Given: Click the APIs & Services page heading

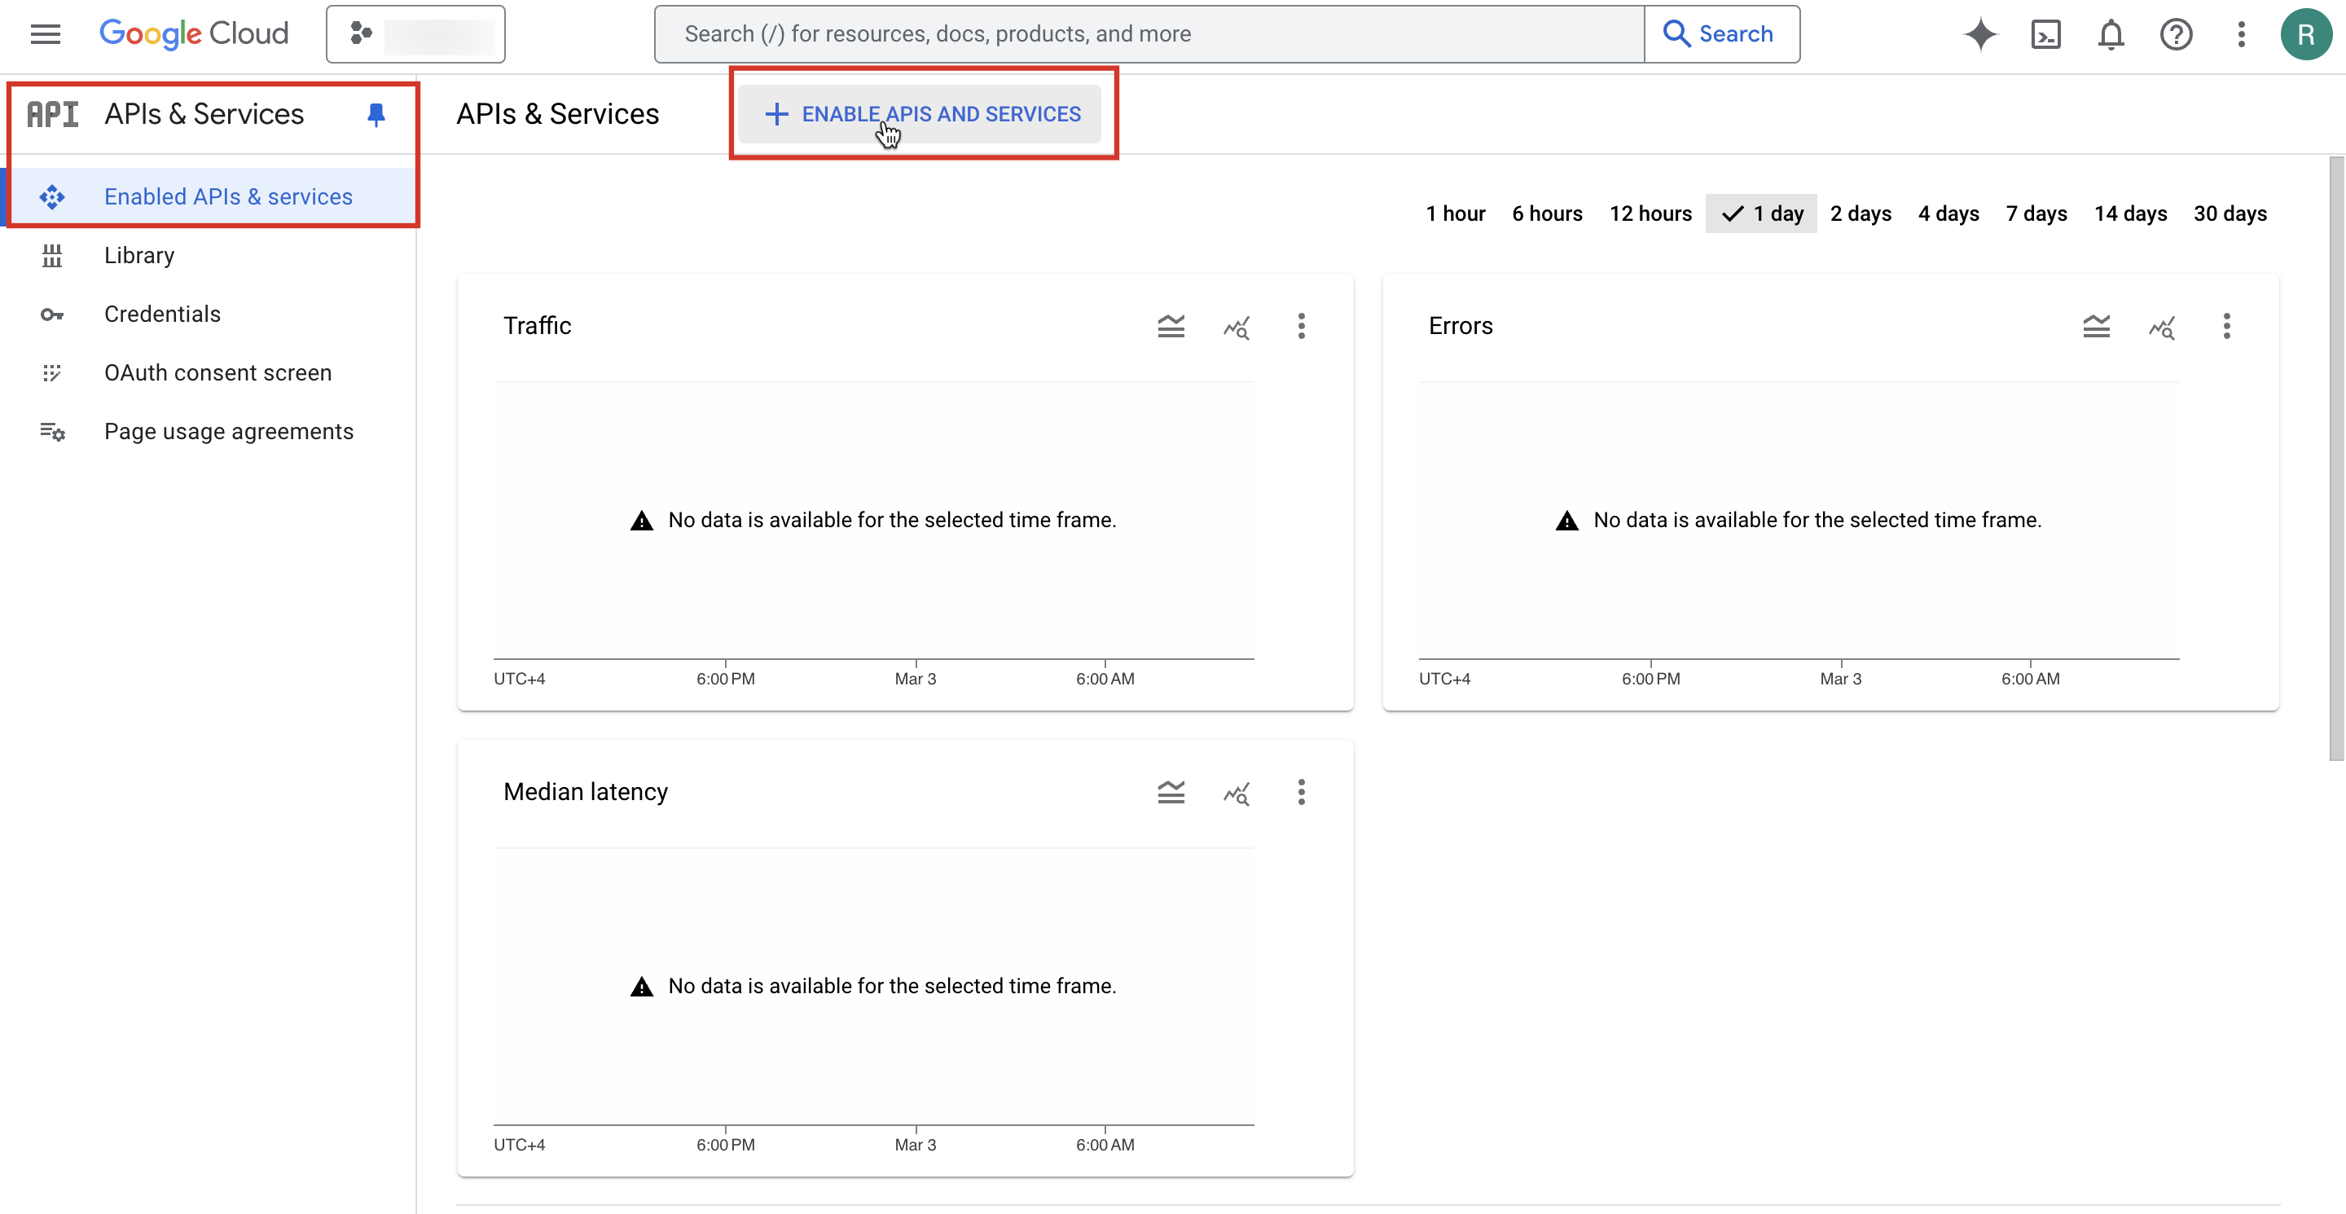Looking at the screenshot, I should coord(557,114).
